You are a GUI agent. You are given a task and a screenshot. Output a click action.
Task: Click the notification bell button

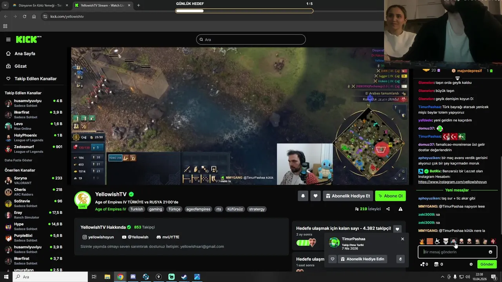coord(303,196)
